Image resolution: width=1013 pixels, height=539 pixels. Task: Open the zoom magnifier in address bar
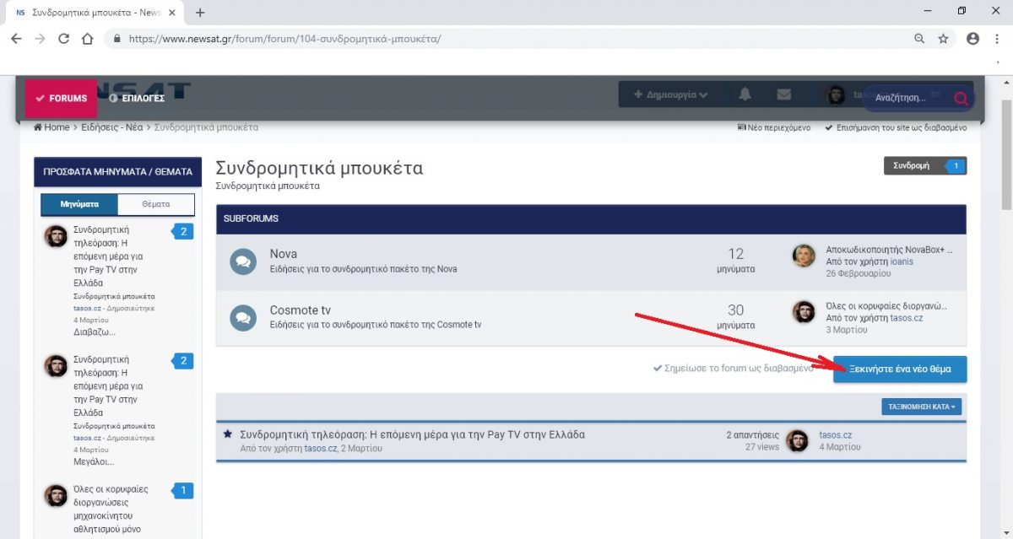920,39
